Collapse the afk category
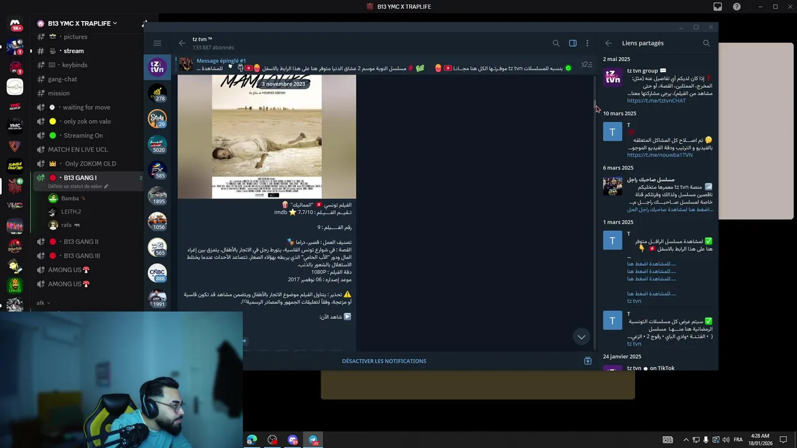797x448 pixels. click(x=43, y=303)
